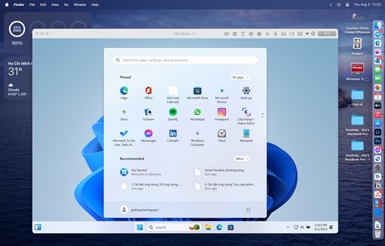Open the '2. Cài đặt ứng dụng' recommended file
385x246 pixels.
pyautogui.click(x=224, y=186)
